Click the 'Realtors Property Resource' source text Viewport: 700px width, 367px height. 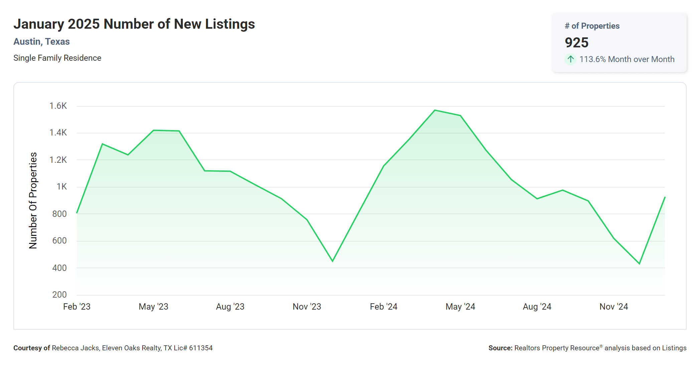tap(557, 348)
